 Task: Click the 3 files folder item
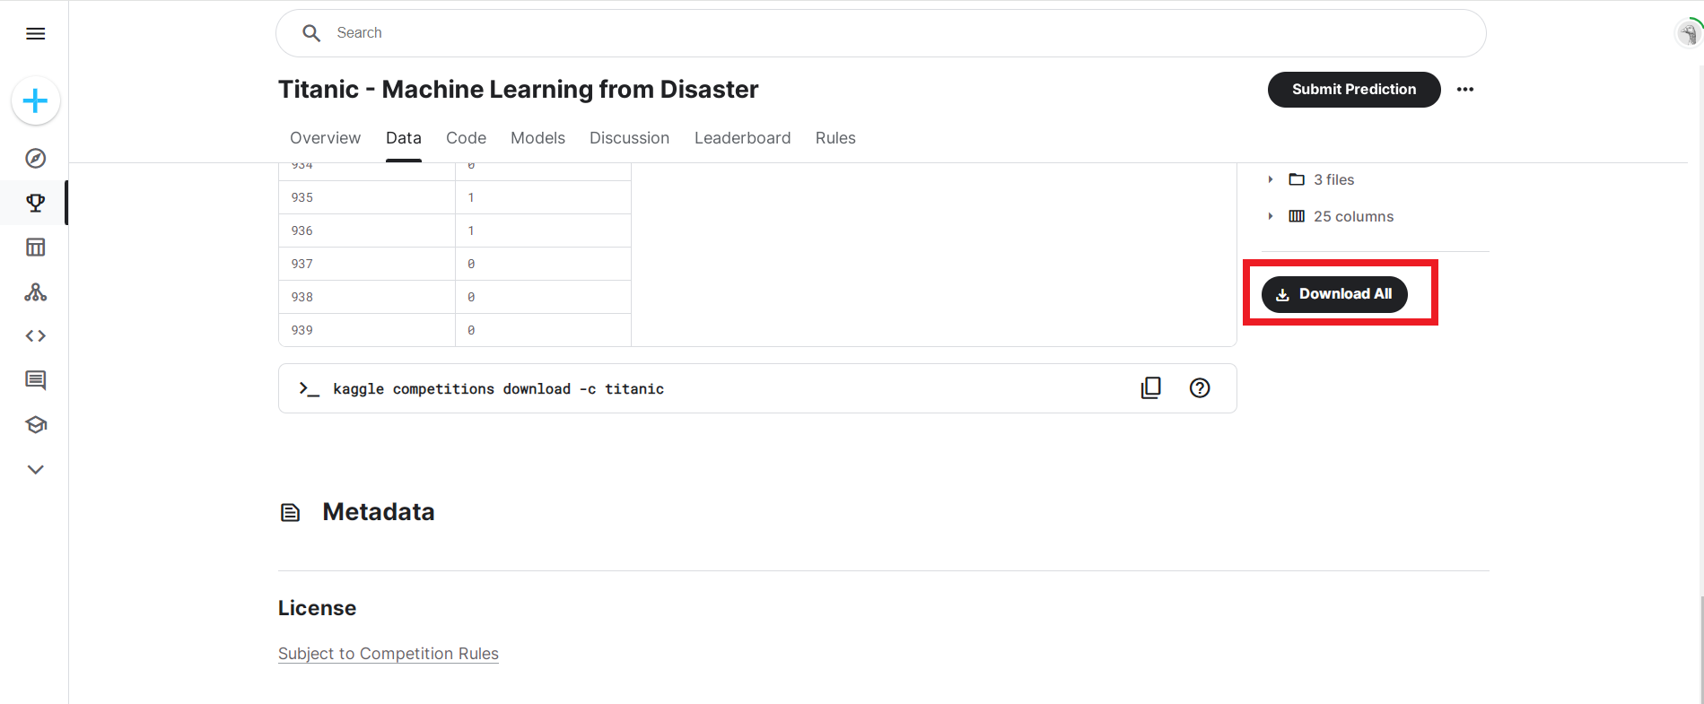point(1322,179)
